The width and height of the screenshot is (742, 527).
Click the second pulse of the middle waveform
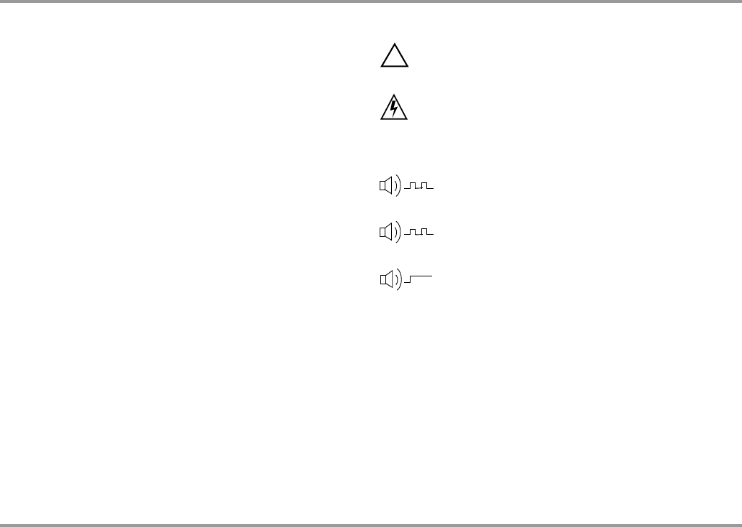(424, 232)
